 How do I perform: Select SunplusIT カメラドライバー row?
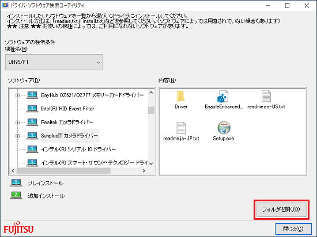pyautogui.click(x=70, y=136)
